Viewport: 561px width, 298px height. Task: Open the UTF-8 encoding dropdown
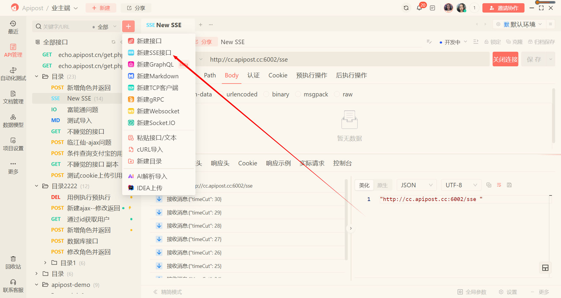[x=461, y=185]
